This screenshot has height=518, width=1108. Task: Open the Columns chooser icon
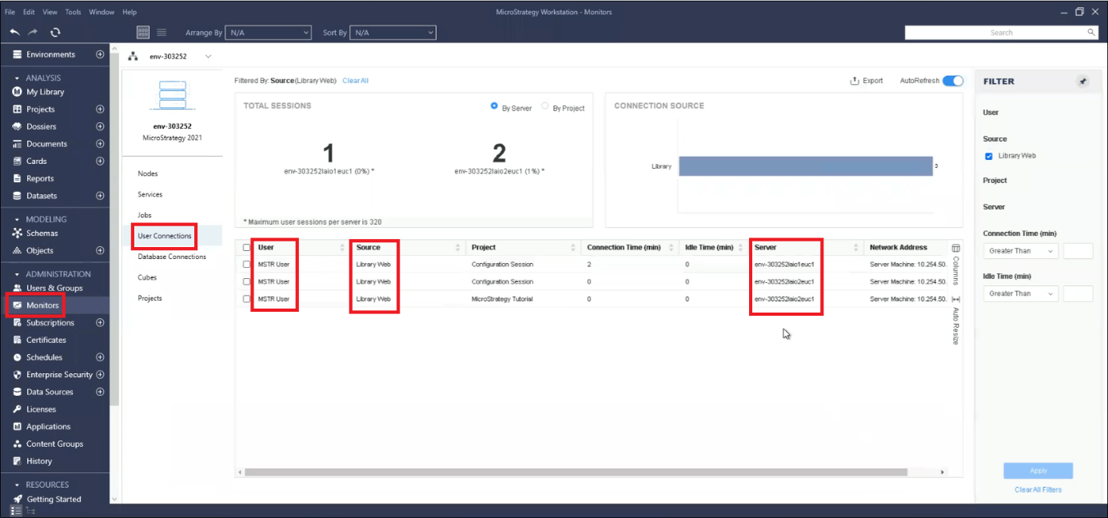[x=955, y=248]
